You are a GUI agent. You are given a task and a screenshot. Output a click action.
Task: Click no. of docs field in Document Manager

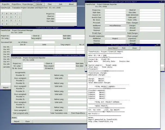(x=44, y=42)
